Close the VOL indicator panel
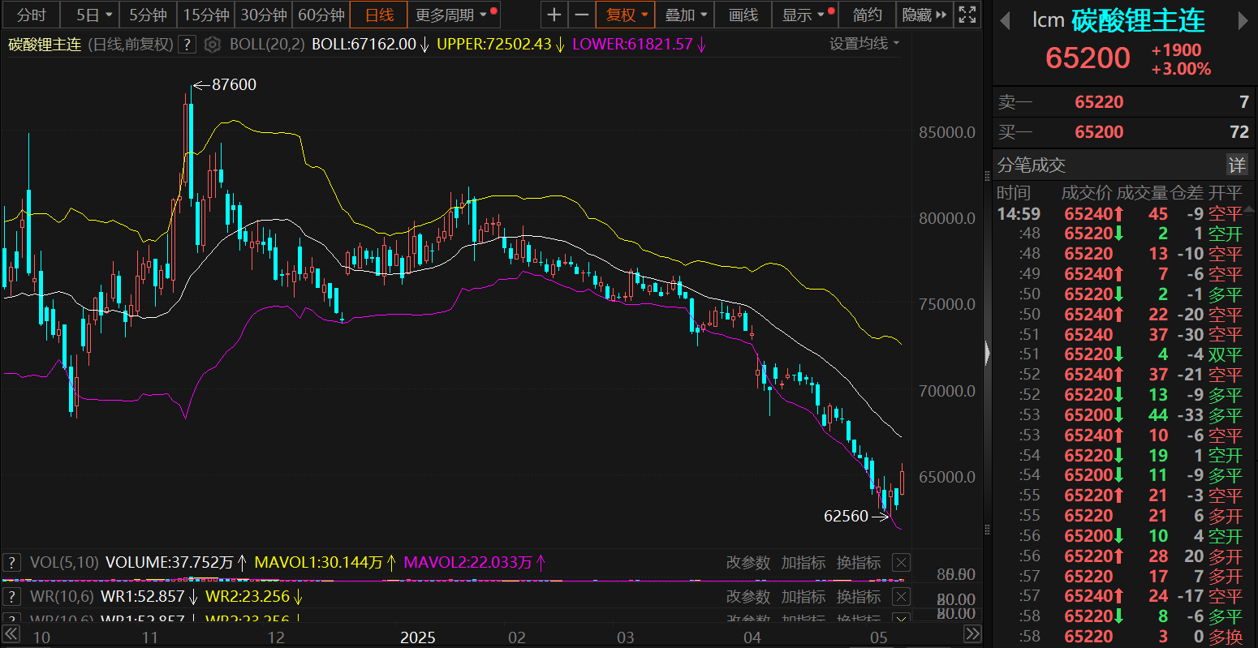Image resolution: width=1258 pixels, height=648 pixels. click(x=901, y=563)
